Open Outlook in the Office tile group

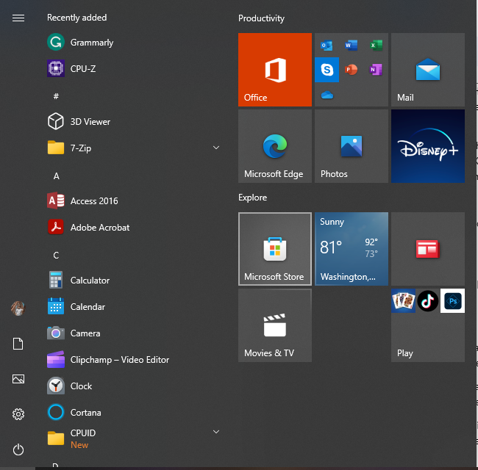(x=327, y=46)
